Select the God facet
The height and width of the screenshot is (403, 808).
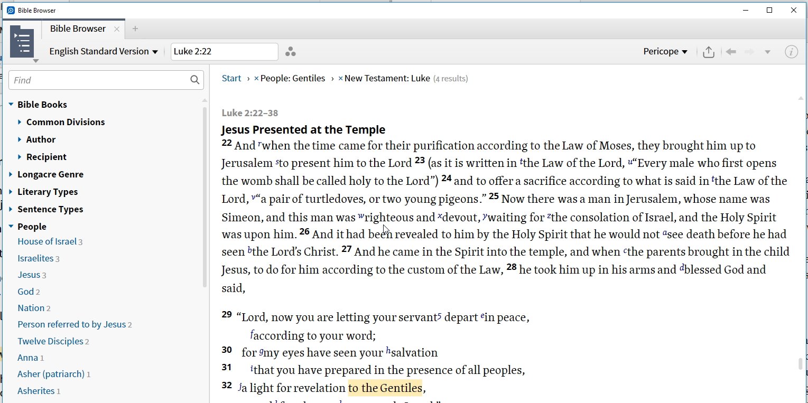pyautogui.click(x=25, y=292)
